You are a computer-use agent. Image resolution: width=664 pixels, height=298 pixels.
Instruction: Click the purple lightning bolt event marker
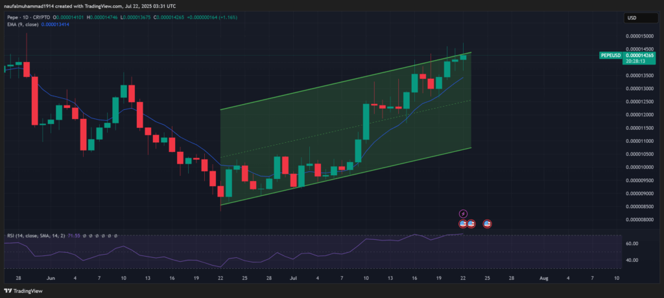click(x=463, y=213)
